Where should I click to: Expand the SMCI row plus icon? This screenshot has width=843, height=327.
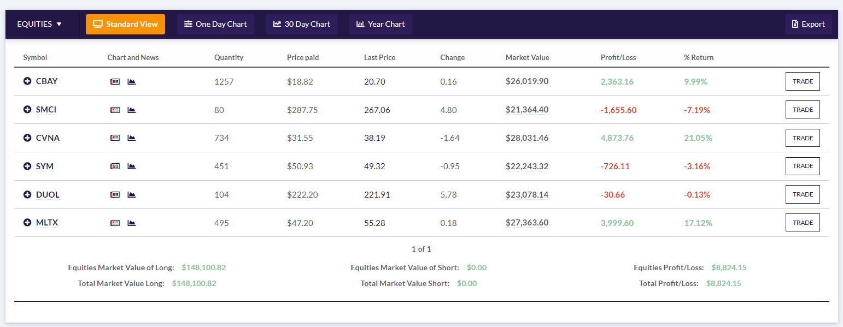[x=27, y=110]
